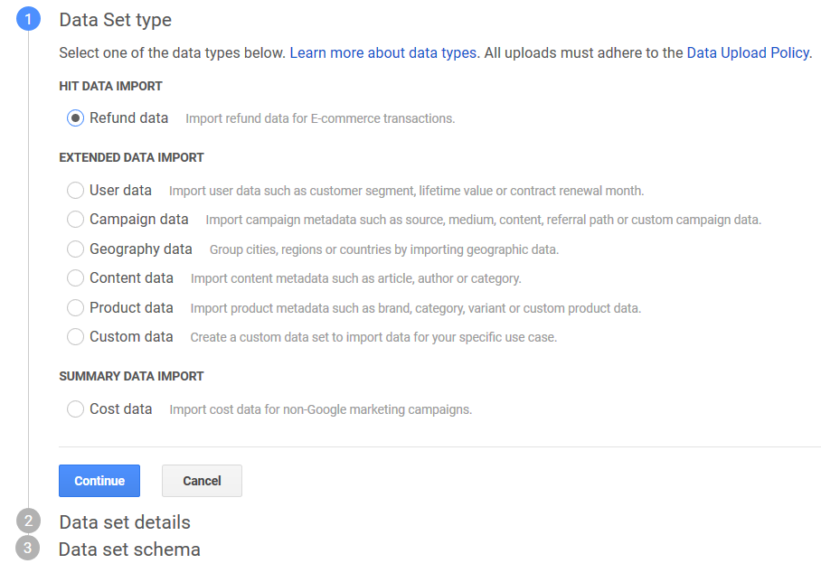The height and width of the screenshot is (573, 821).
Task: Click the Refund data label text
Action: point(128,118)
